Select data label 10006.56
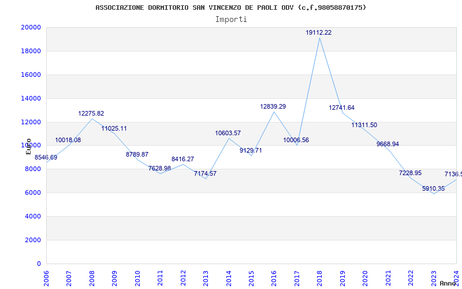This screenshot has width=462, height=289. (x=296, y=140)
